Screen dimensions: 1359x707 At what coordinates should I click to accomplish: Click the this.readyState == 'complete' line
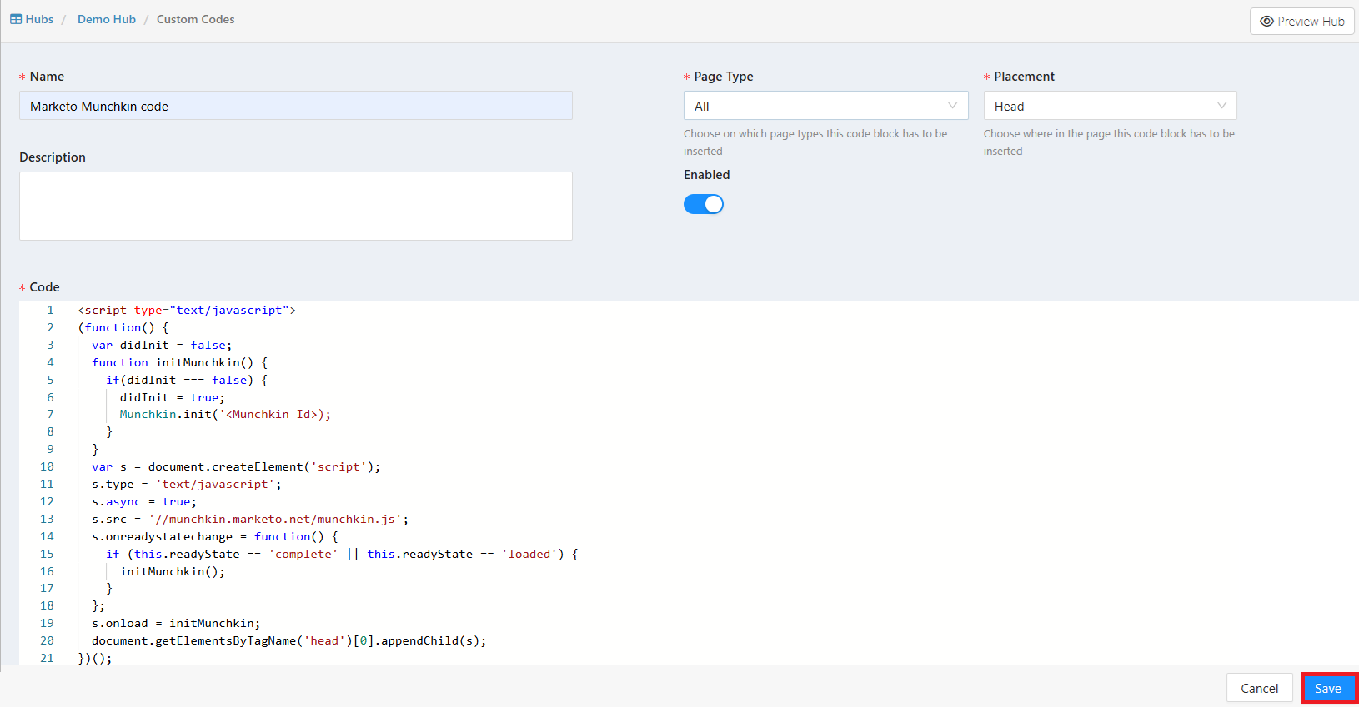point(342,554)
